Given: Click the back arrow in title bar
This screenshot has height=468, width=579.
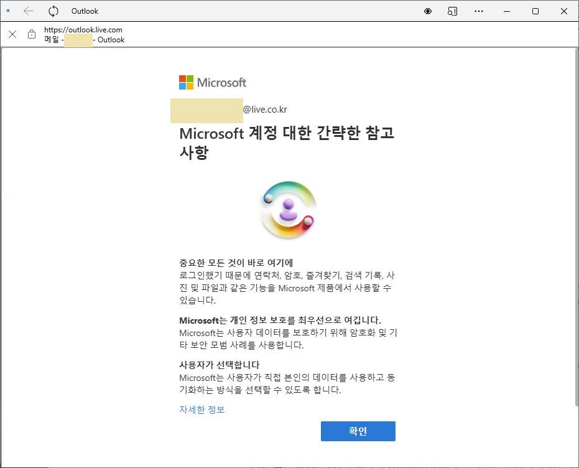Looking at the screenshot, I should pos(29,11).
